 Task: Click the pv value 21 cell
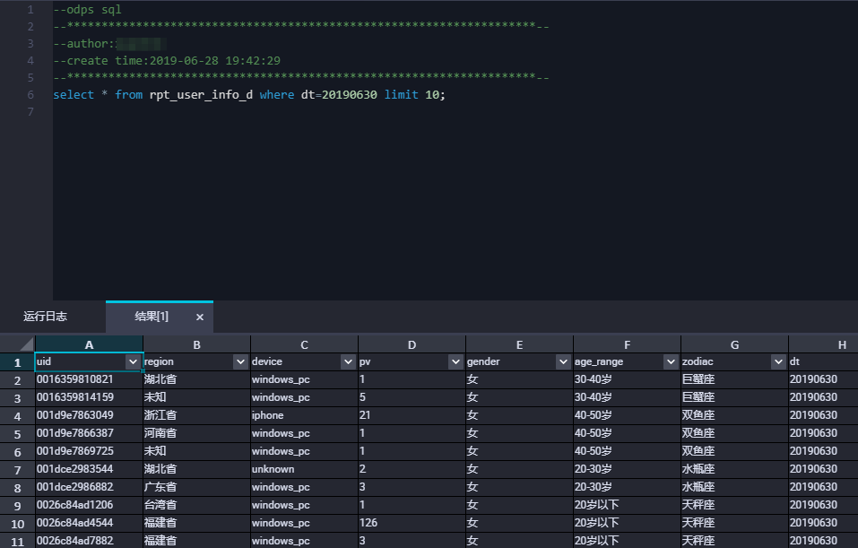coord(412,415)
